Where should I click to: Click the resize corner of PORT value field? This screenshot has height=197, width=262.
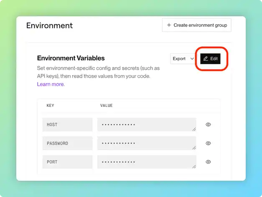tap(194, 167)
